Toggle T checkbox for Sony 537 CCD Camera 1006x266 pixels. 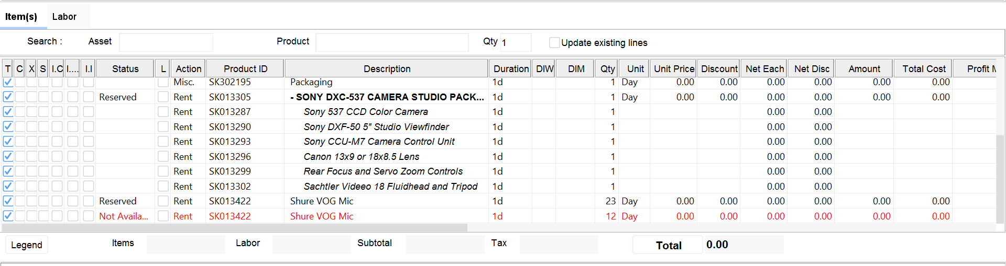coord(8,112)
